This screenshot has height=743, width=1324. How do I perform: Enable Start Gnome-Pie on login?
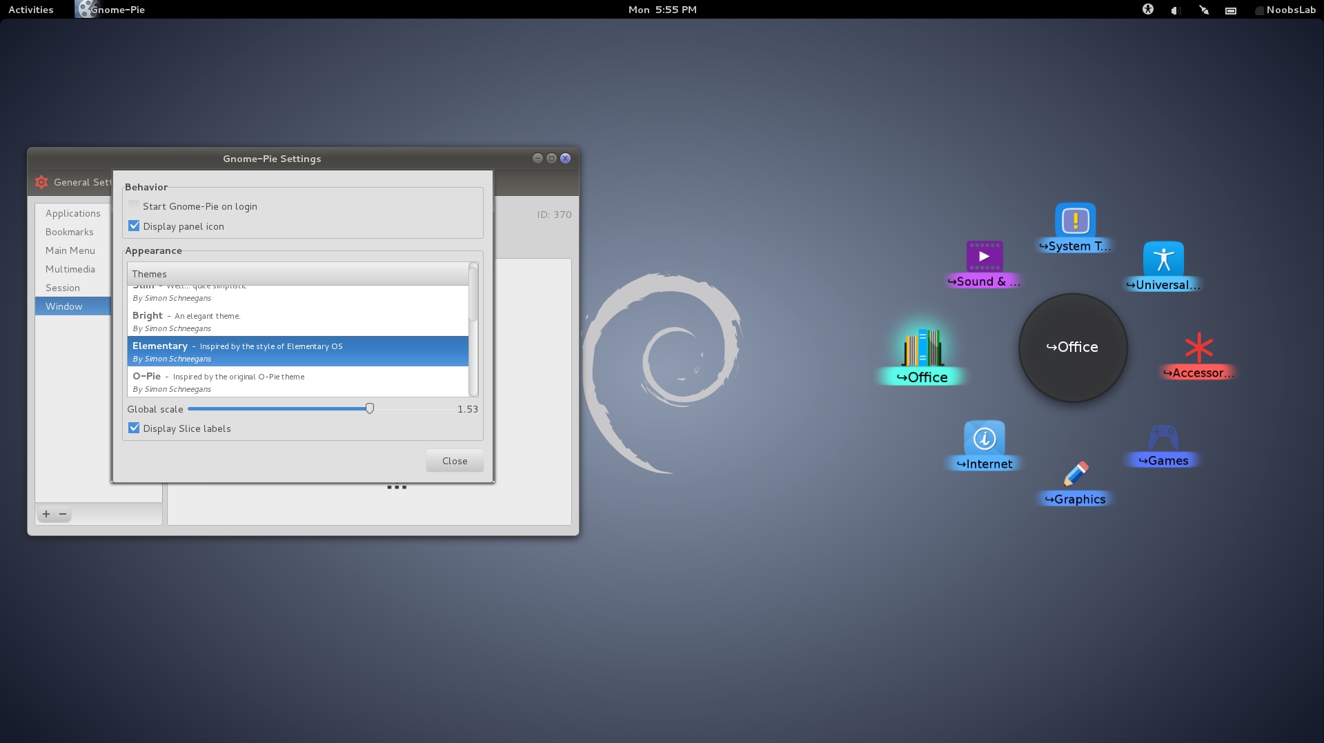[134, 206]
